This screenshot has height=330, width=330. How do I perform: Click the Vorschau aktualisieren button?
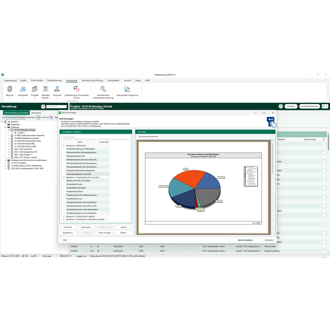[148, 136]
